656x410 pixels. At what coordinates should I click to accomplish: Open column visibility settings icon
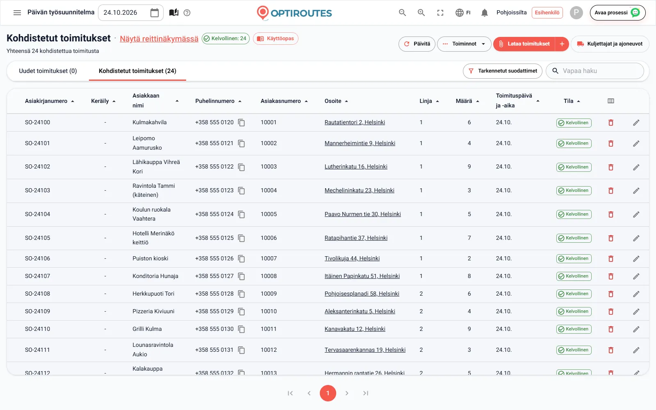pos(610,101)
